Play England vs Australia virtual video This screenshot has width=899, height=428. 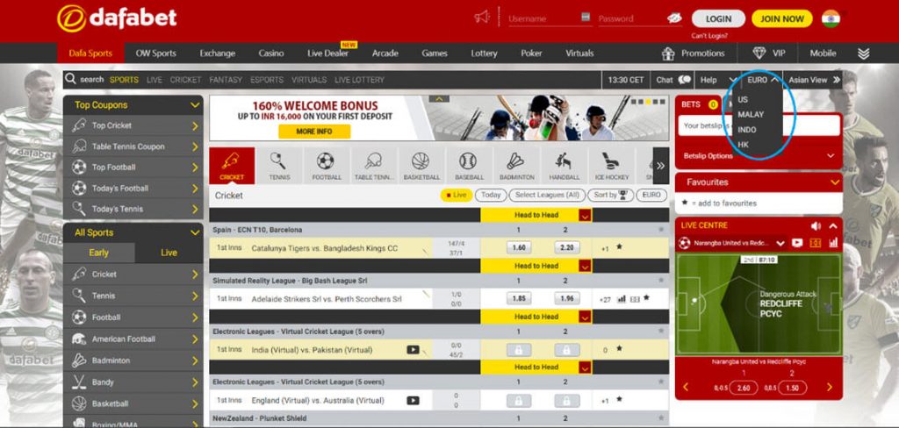(413, 401)
